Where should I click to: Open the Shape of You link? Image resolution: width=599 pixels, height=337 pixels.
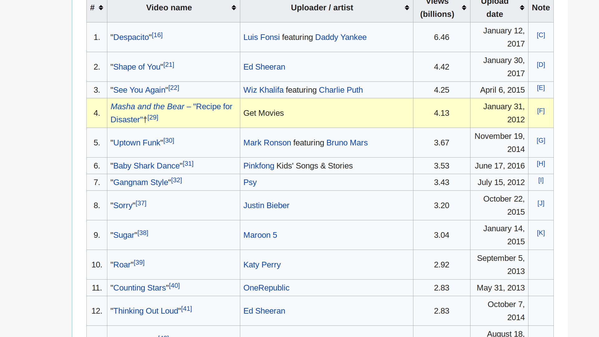tap(137, 67)
